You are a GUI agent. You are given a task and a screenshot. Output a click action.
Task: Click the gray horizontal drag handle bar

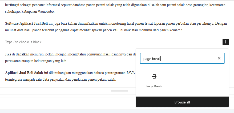click(x=119, y=91)
